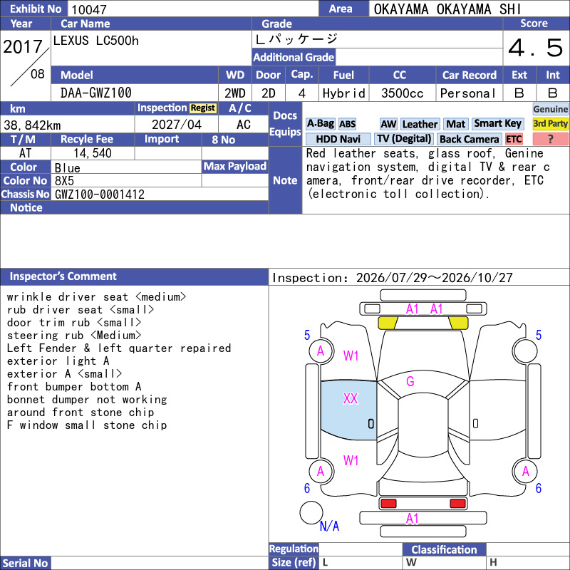570x570 pixels.
Task: Click the red ETC badge
Action: pos(514,139)
